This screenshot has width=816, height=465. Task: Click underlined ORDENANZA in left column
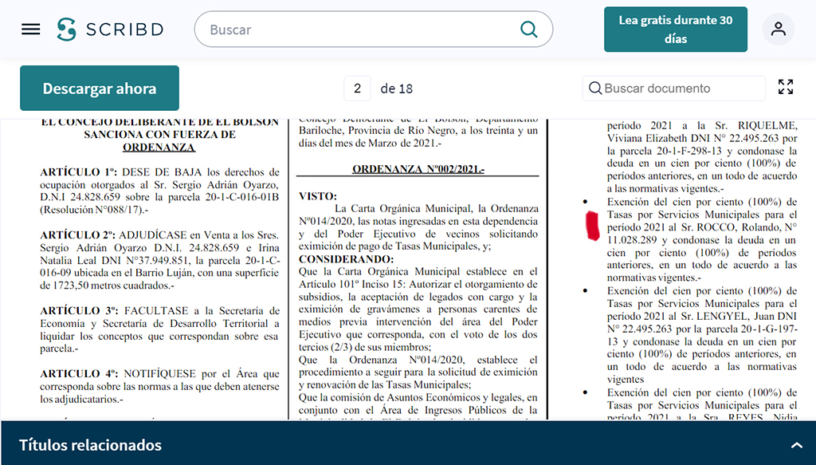(159, 148)
